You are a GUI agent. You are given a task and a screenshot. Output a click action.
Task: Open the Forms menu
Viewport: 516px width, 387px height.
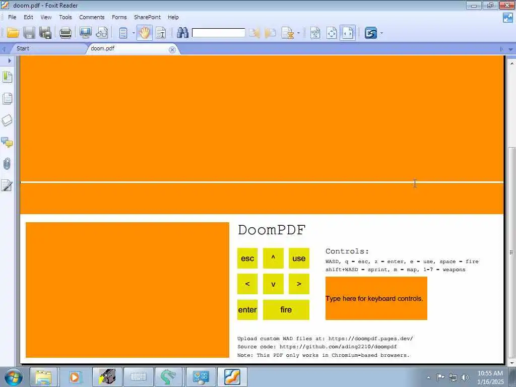click(x=119, y=17)
